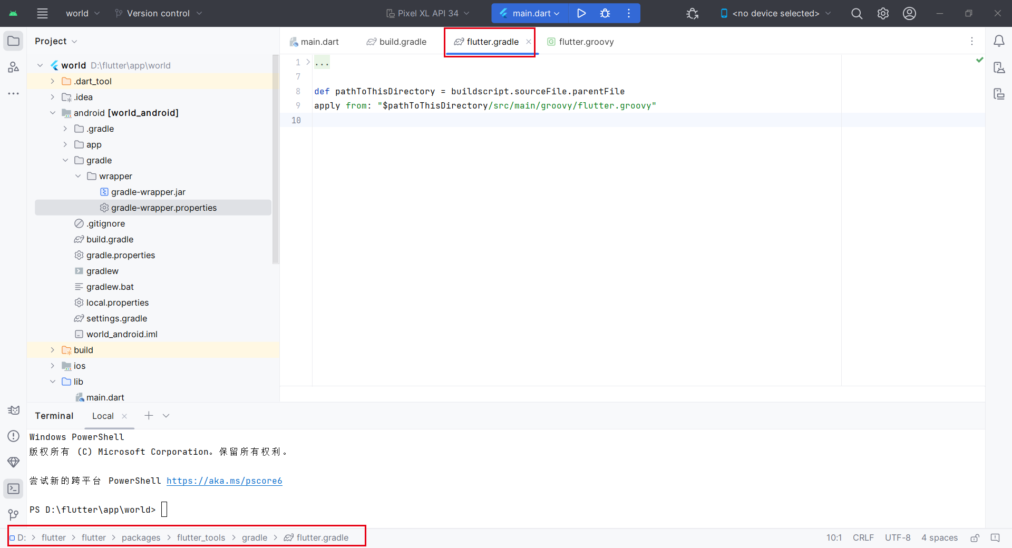The width and height of the screenshot is (1012, 548).
Task: Open the Resource Manager sidebar icon
Action: point(14,67)
